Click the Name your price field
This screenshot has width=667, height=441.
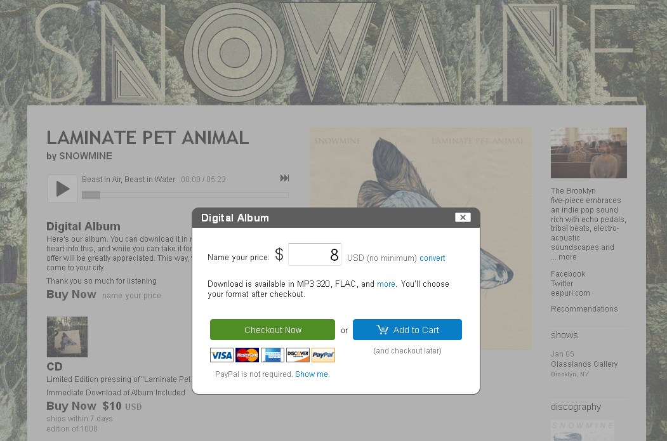click(x=315, y=255)
